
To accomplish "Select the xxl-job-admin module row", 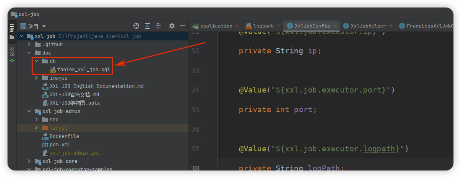I will [x=102, y=111].
